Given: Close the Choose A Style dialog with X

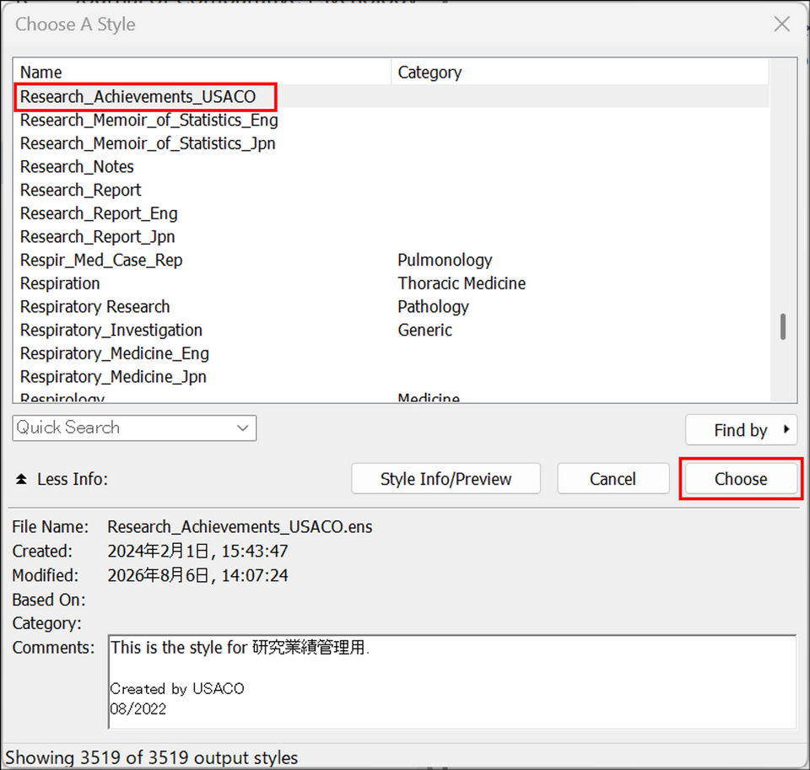Looking at the screenshot, I should click(781, 24).
